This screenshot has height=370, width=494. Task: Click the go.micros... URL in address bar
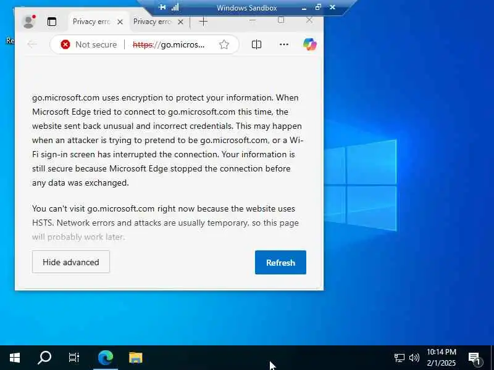[169, 44]
